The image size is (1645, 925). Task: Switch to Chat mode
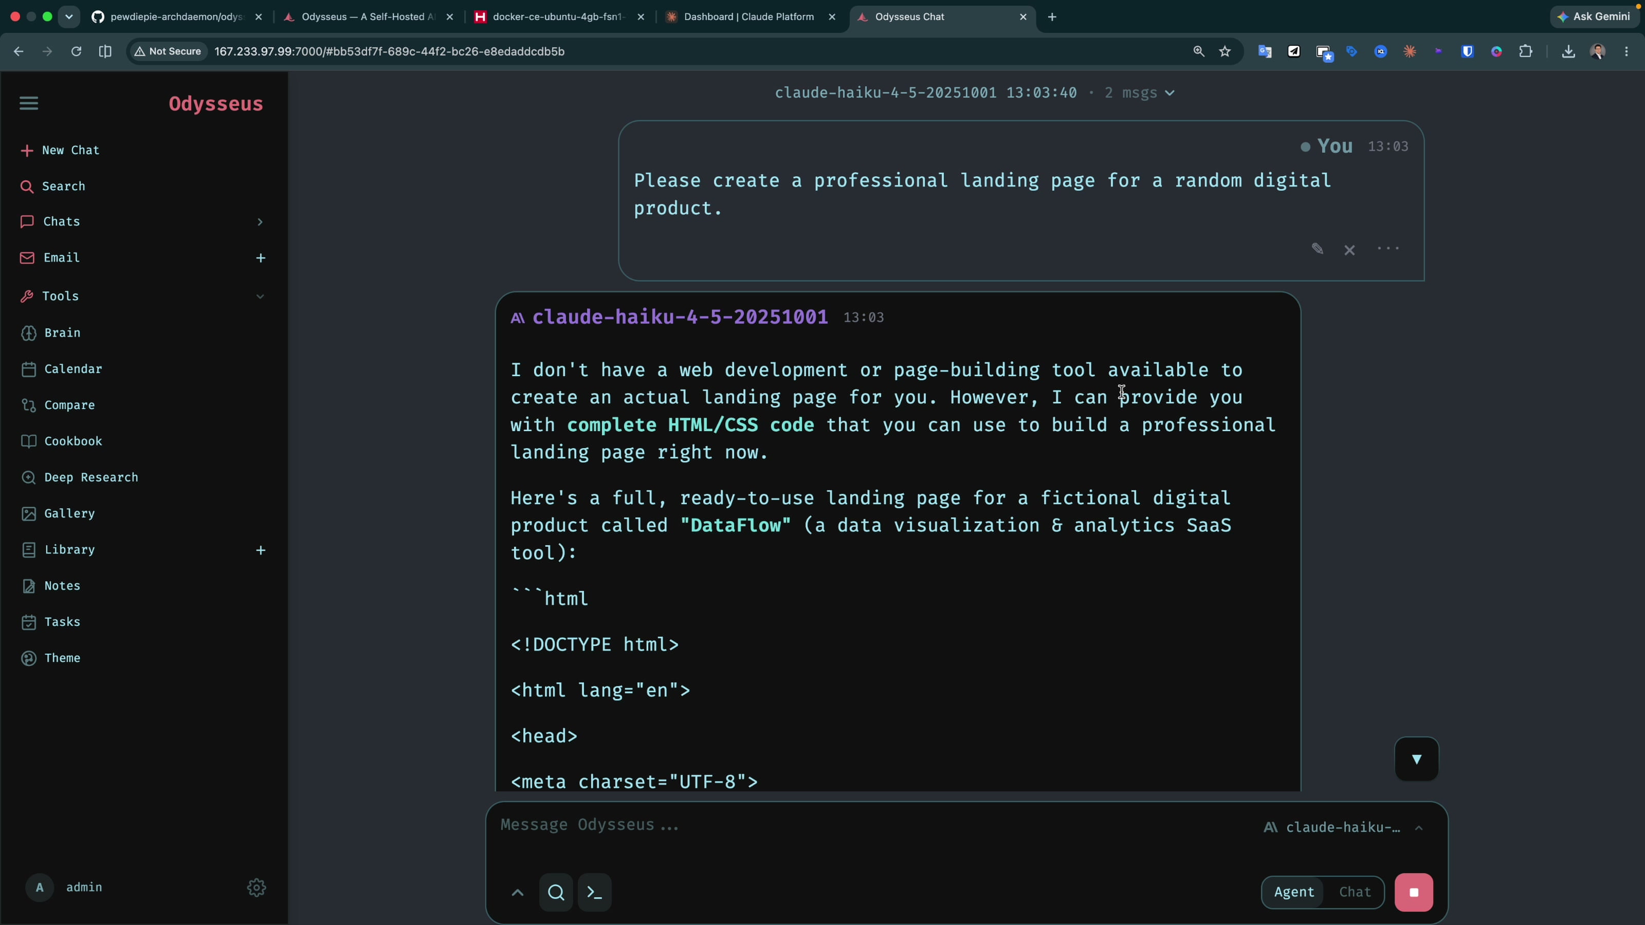click(x=1355, y=893)
